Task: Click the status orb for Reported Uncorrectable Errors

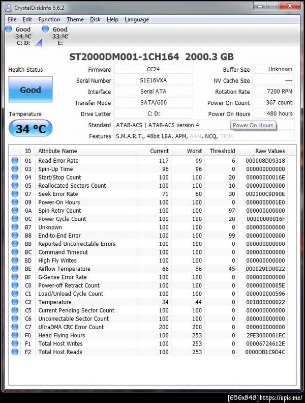Action: tap(15, 244)
